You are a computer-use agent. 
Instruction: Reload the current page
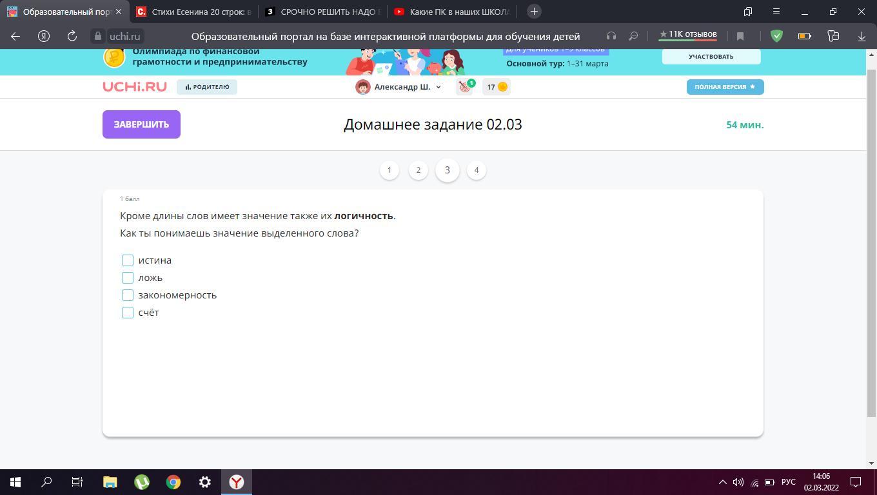[x=72, y=36]
